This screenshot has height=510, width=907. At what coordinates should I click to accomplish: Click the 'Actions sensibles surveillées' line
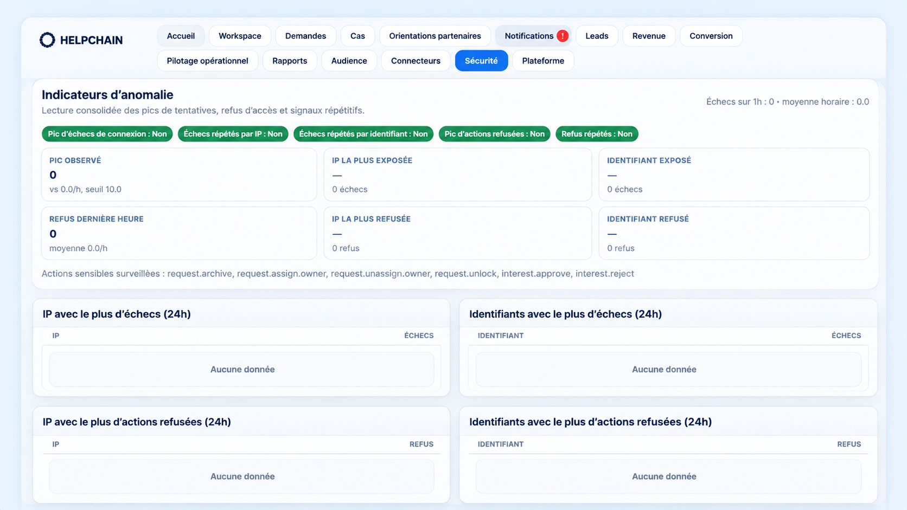(338, 274)
